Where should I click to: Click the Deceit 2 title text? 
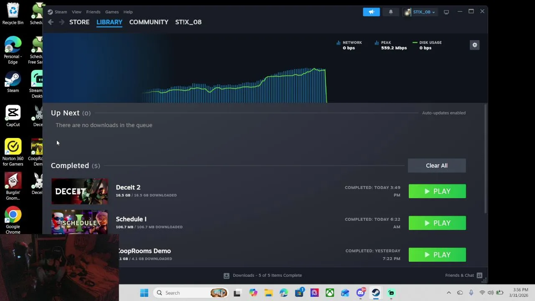(x=128, y=187)
